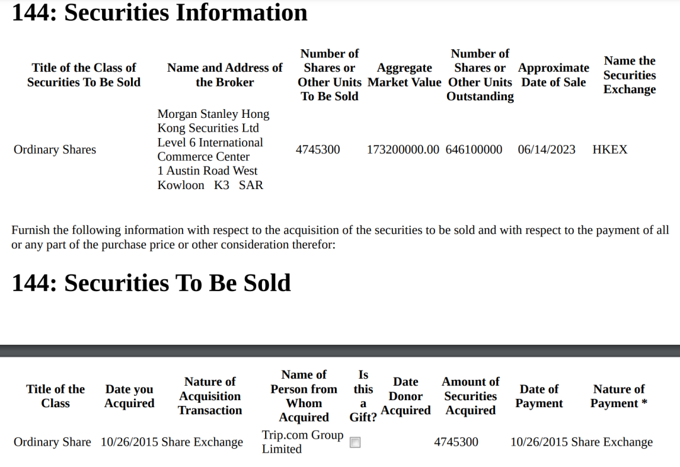Viewport: 680px width, 467px height.
Task: Click the aggregate market value 173200000.00
Action: [x=403, y=149]
